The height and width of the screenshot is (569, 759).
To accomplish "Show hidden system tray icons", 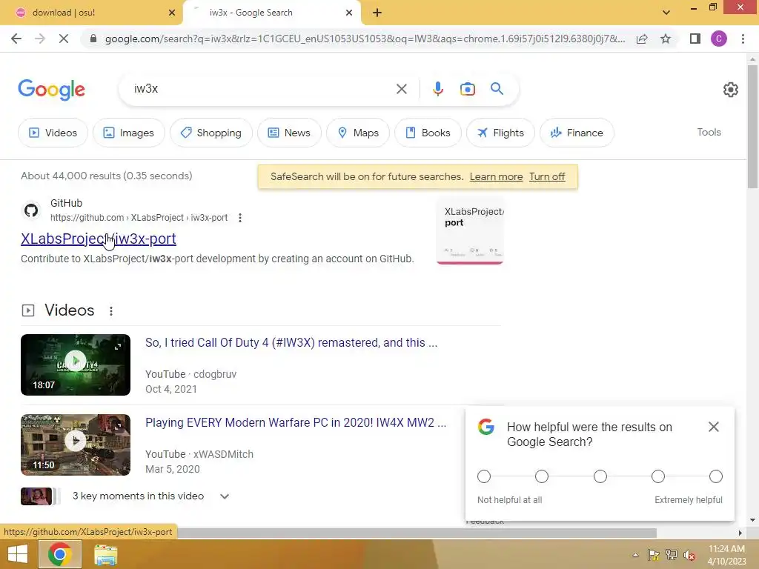I will coord(635,555).
